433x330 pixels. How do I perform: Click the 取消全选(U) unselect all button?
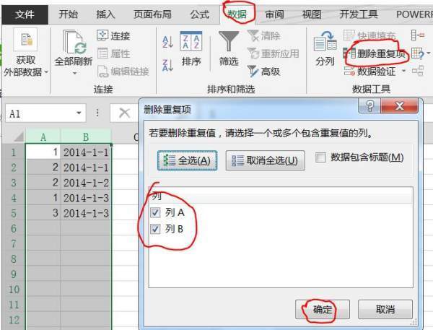265,160
